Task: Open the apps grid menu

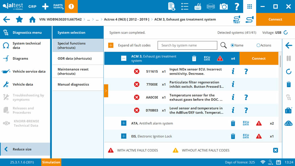Action: [x=249, y=6]
